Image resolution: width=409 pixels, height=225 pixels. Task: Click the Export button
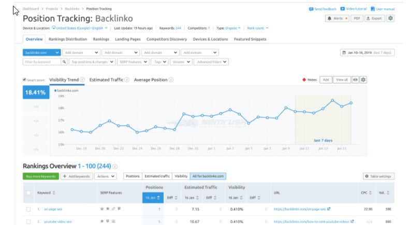374,18
